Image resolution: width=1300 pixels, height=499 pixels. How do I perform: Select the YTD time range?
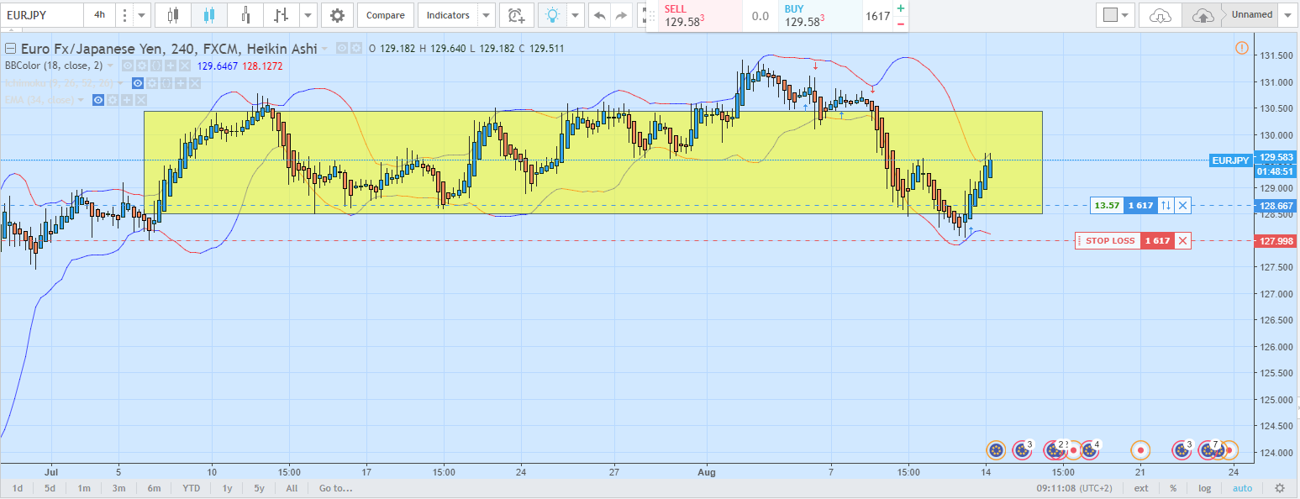pos(191,488)
